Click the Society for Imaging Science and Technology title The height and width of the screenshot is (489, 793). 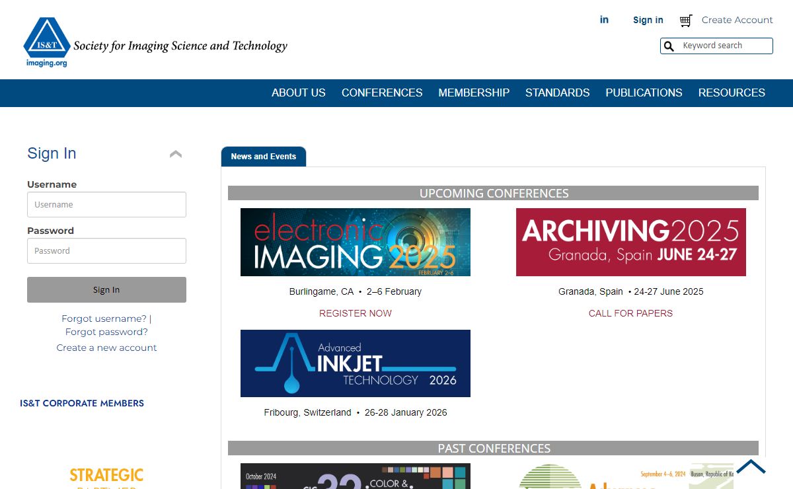click(180, 46)
